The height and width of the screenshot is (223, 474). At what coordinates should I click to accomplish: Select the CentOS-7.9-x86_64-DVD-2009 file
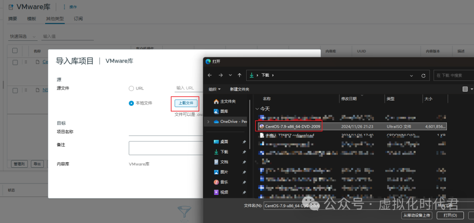352,126
